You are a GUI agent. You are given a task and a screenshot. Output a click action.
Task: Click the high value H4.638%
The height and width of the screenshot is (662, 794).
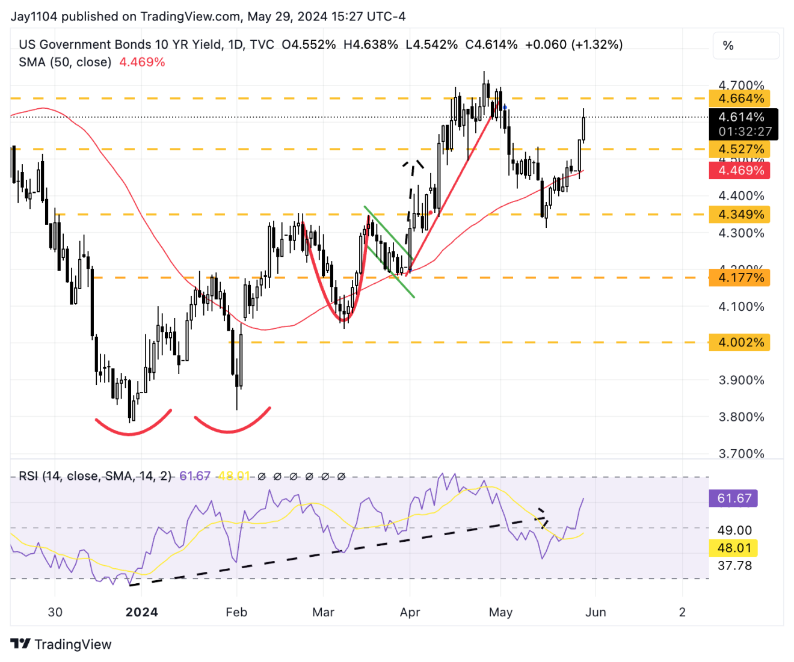[371, 44]
